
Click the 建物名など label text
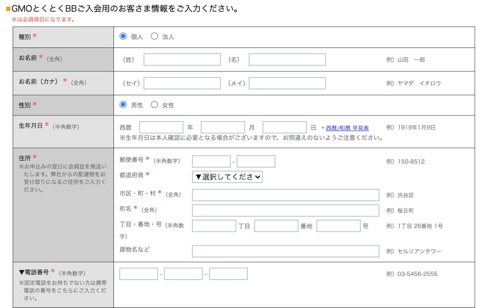pos(134,249)
